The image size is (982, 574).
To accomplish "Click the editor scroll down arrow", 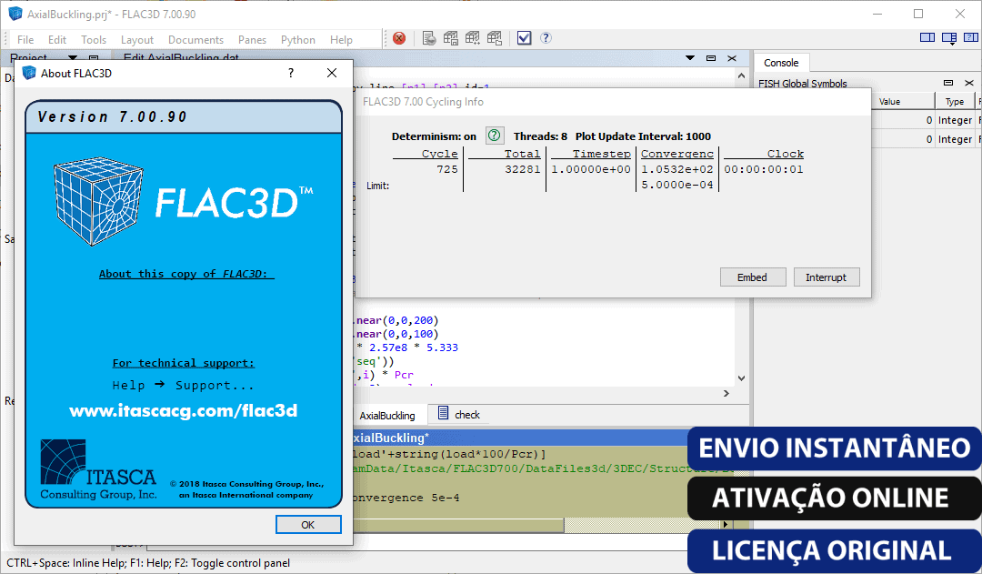I will [x=742, y=378].
